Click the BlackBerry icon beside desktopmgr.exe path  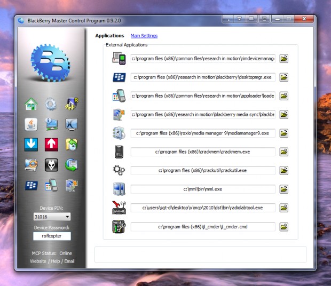(119, 77)
